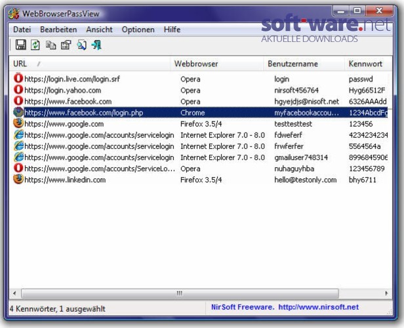
Task: Click the Opera icon beside https://www.facebook.com row
Action: pyautogui.click(x=18, y=101)
